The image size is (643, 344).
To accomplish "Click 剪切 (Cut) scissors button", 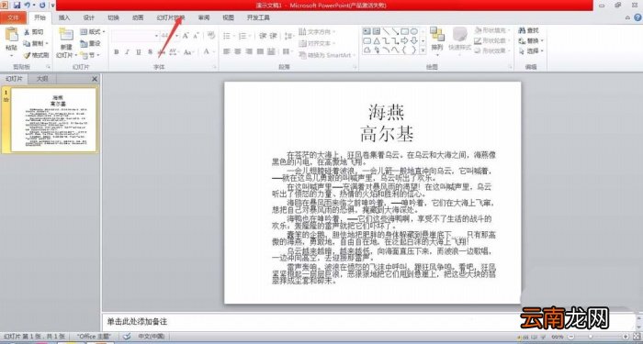I will point(34,32).
